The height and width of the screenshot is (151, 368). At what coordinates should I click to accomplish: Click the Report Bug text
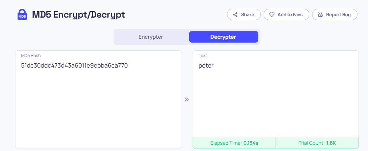(x=338, y=14)
